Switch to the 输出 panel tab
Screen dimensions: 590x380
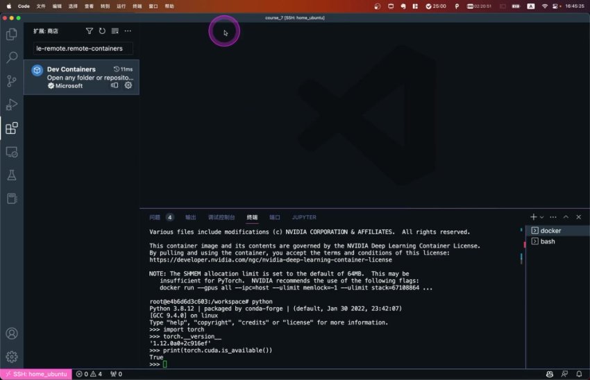(190, 217)
